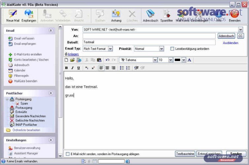Open the Adressbuch toolbar icon
The width and height of the screenshot is (249, 165).
(150, 16)
